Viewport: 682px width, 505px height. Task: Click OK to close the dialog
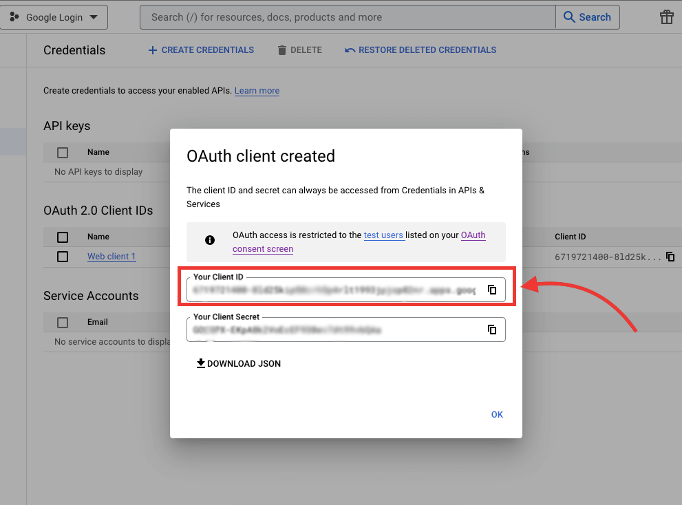click(x=497, y=414)
